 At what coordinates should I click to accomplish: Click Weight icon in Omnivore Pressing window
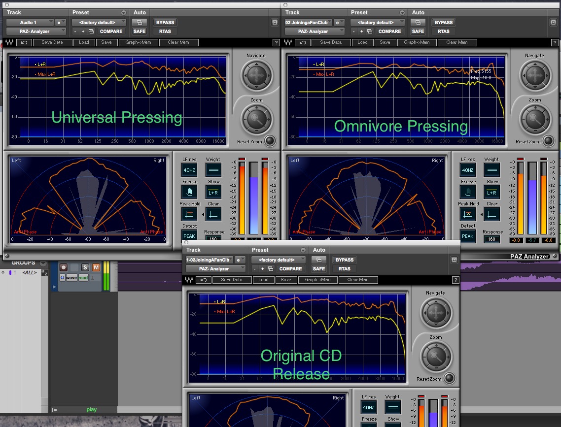pos(491,170)
